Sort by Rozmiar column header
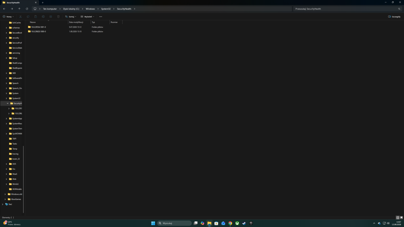Image resolution: width=404 pixels, height=227 pixels. click(116, 22)
